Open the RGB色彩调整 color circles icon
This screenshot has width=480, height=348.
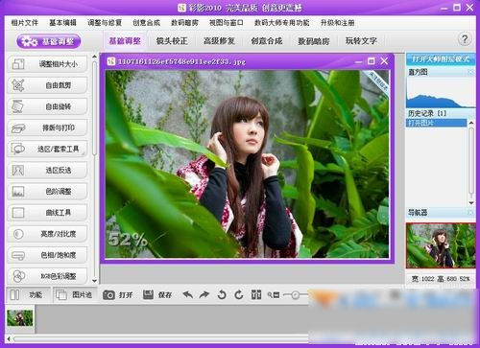tap(18, 276)
